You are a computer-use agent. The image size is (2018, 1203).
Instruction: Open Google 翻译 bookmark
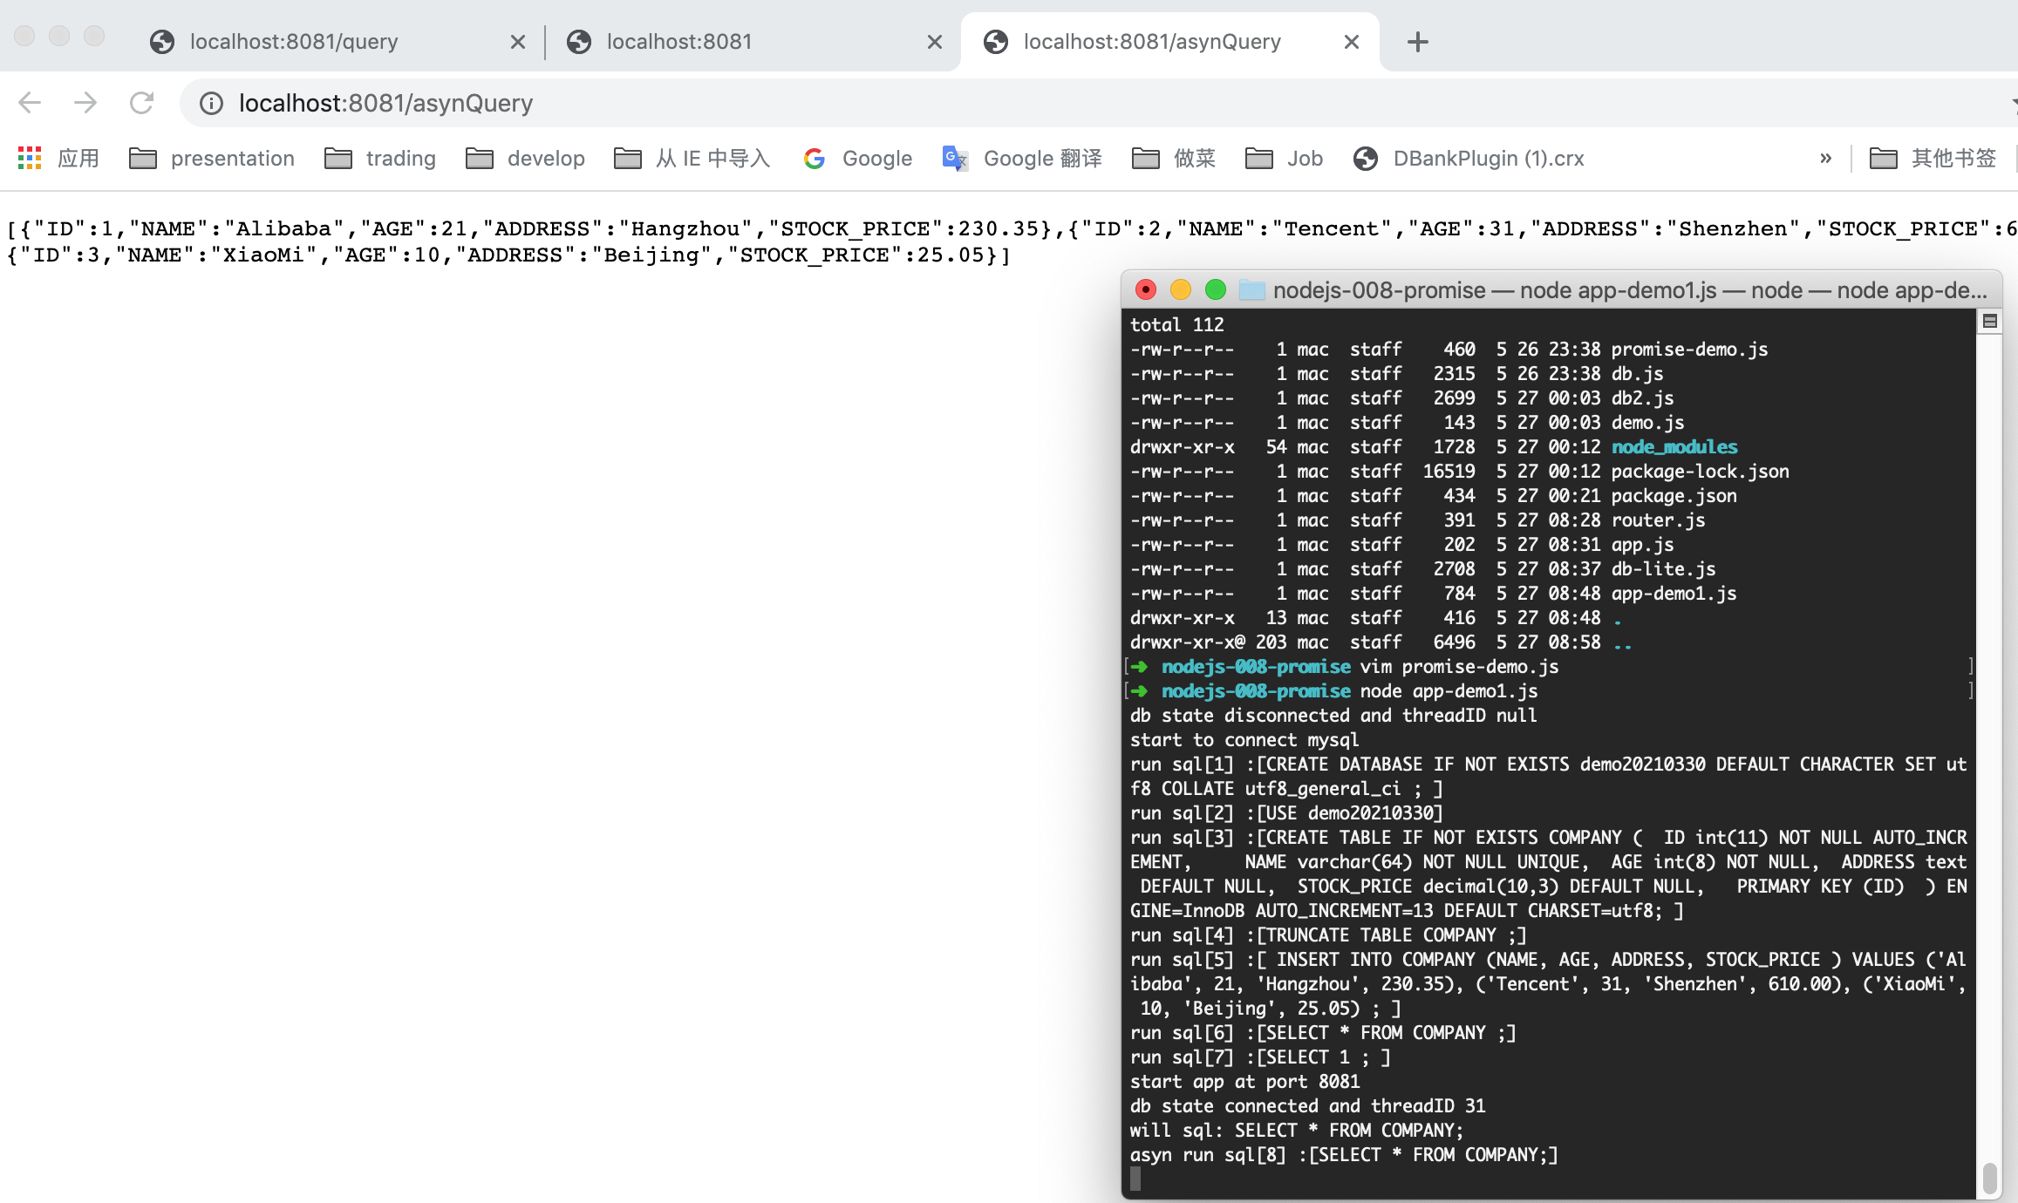[x=1022, y=158]
